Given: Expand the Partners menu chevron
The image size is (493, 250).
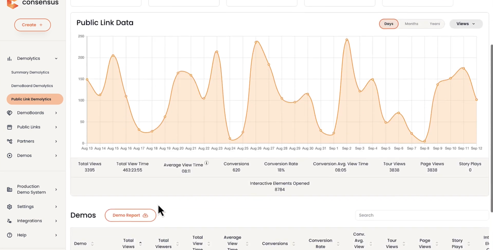Looking at the screenshot, I should [x=56, y=141].
